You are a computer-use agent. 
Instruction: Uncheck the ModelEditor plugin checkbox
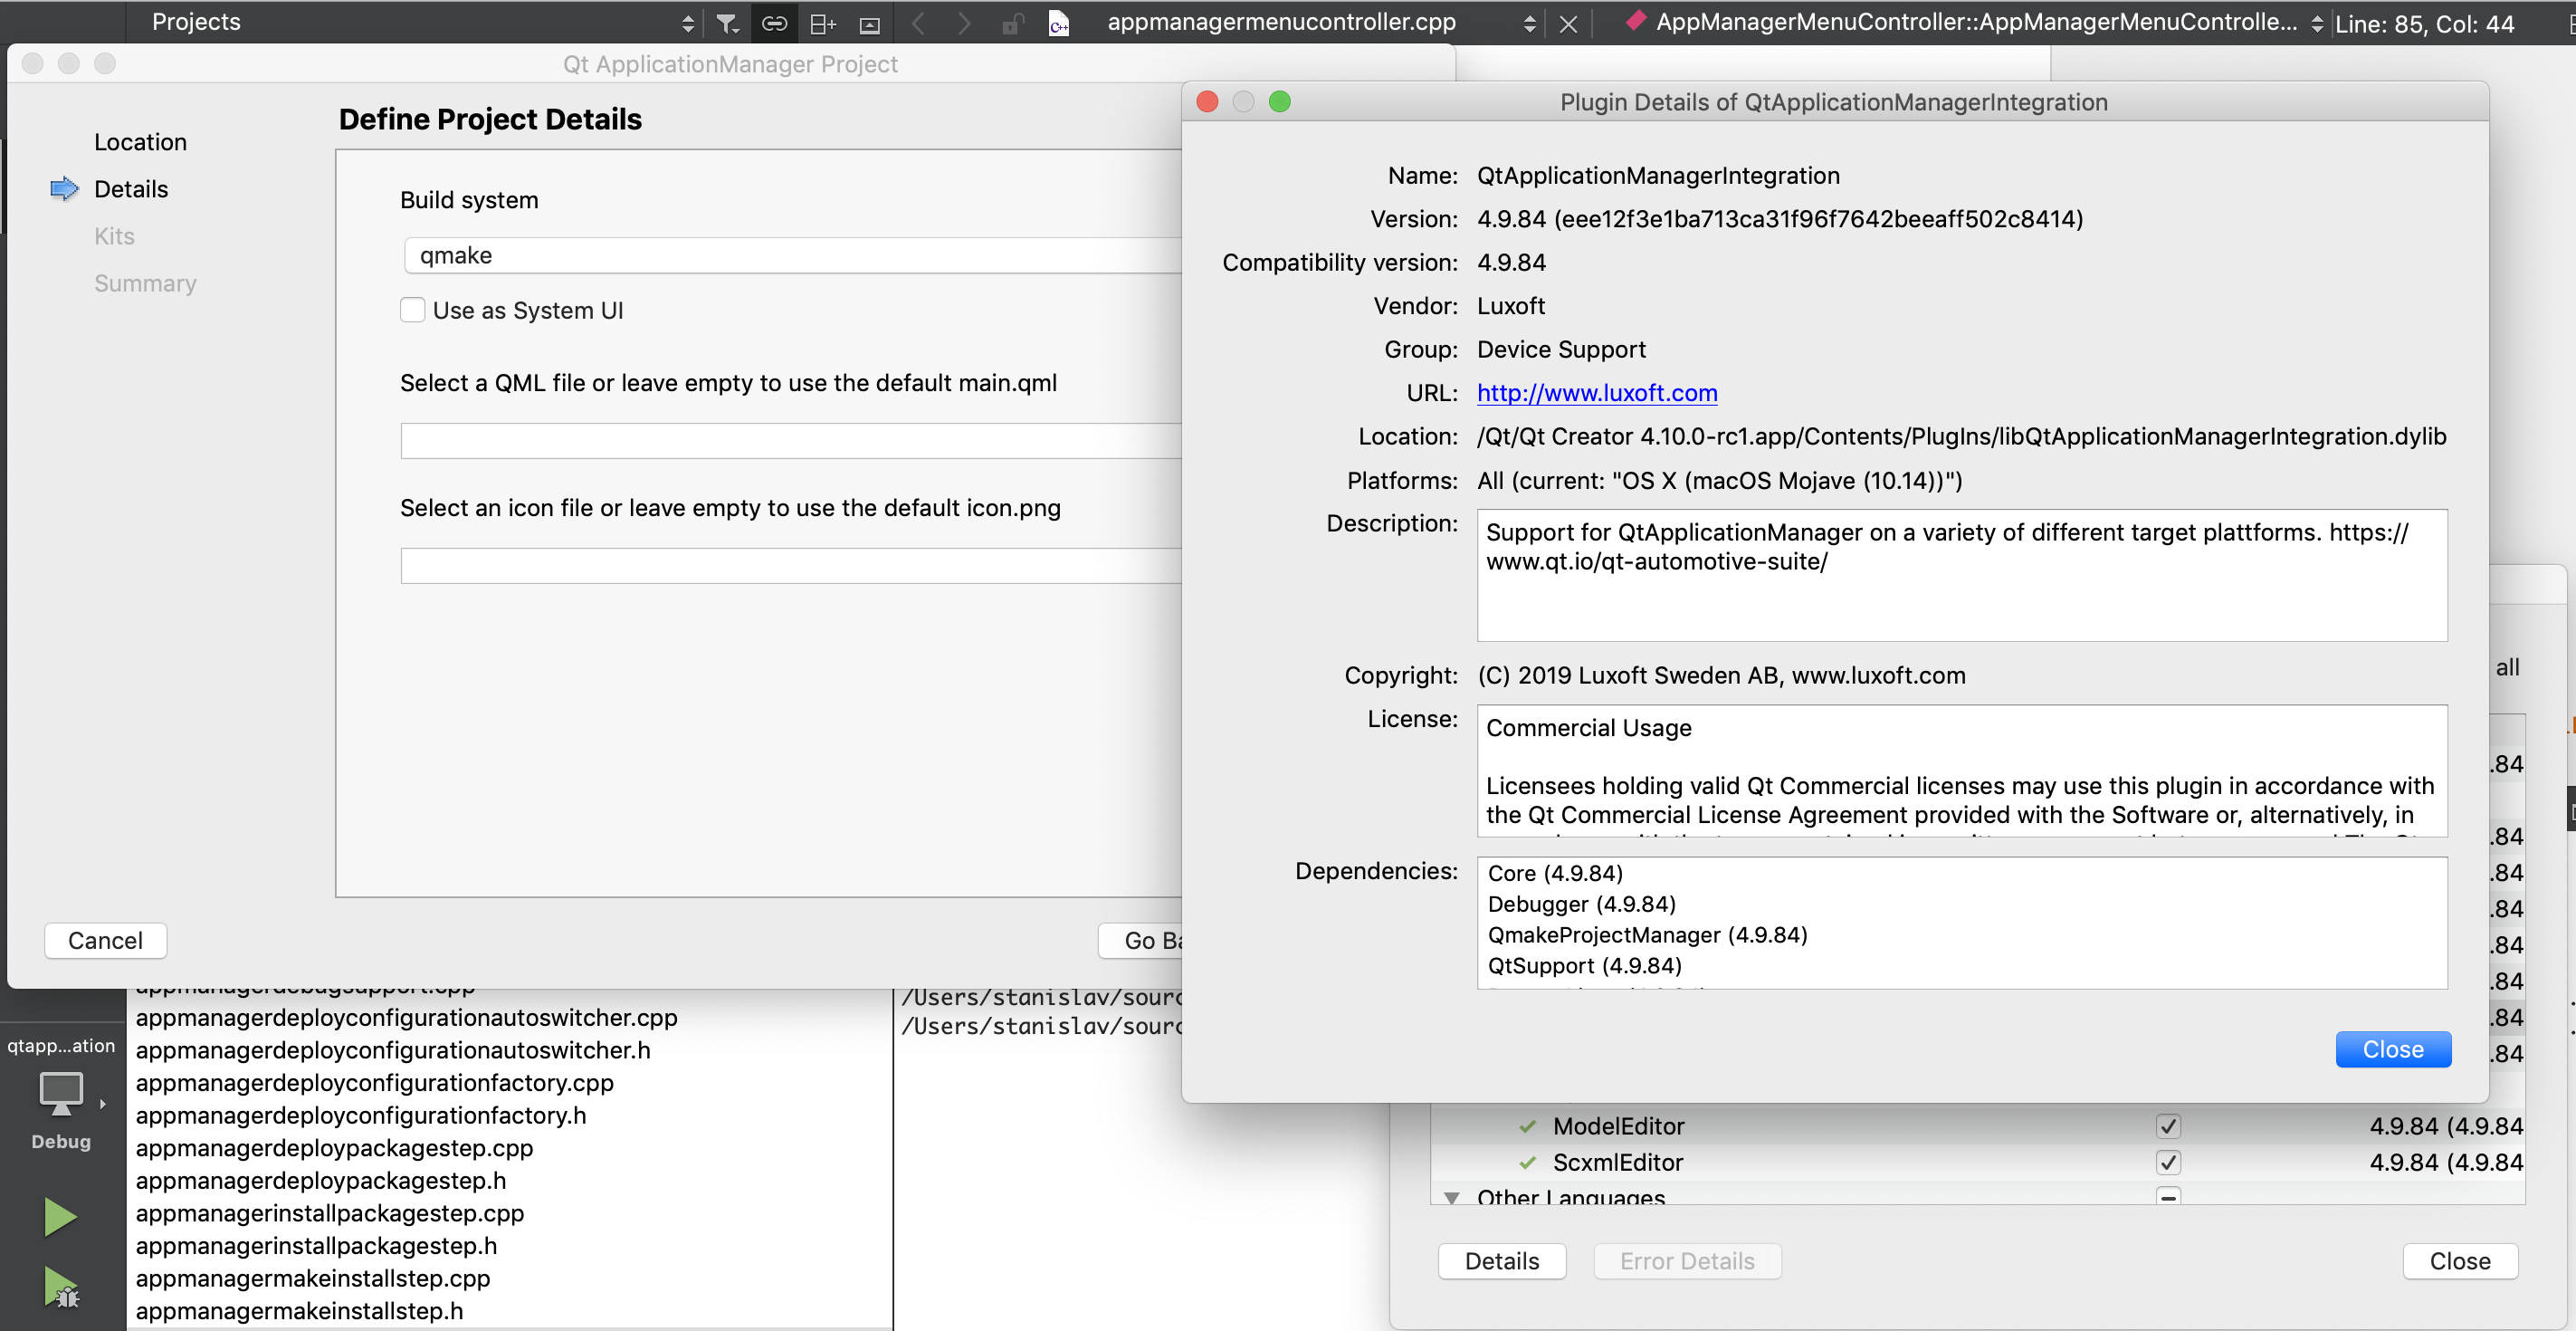coord(2167,1126)
